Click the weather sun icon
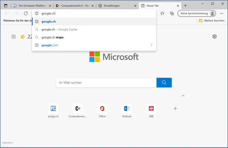The height and width of the screenshot is (148, 228). tap(22, 36)
